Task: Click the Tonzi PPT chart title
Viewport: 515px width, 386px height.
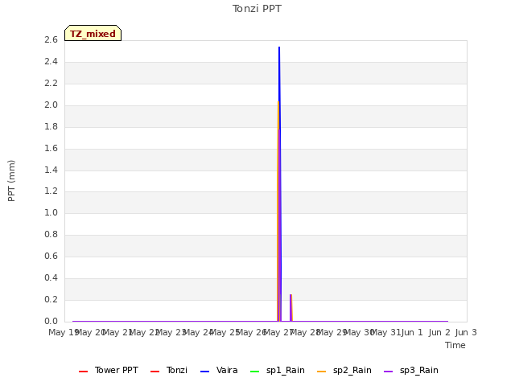Action: [257, 9]
